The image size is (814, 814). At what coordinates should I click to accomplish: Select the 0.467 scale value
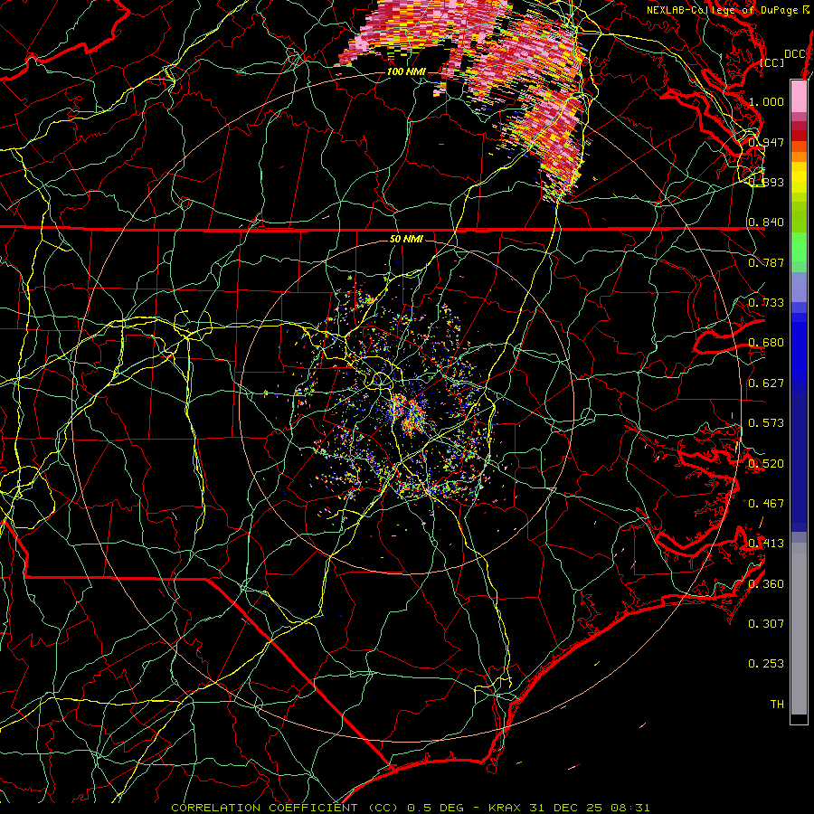(x=766, y=504)
